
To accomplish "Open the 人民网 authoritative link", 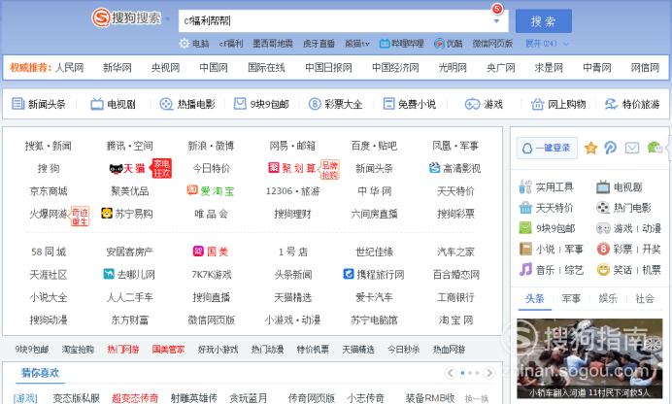I will tap(69, 68).
